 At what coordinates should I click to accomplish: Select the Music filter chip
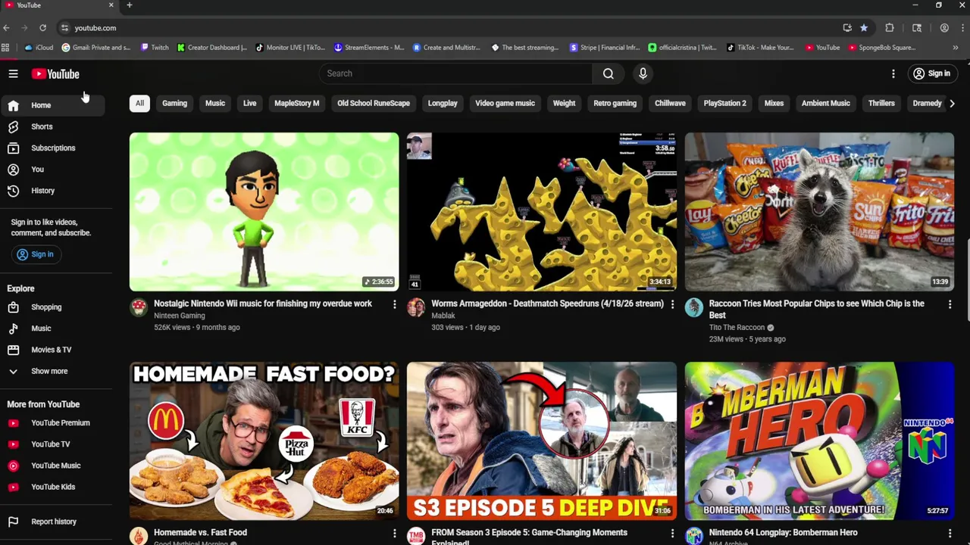pyautogui.click(x=215, y=103)
